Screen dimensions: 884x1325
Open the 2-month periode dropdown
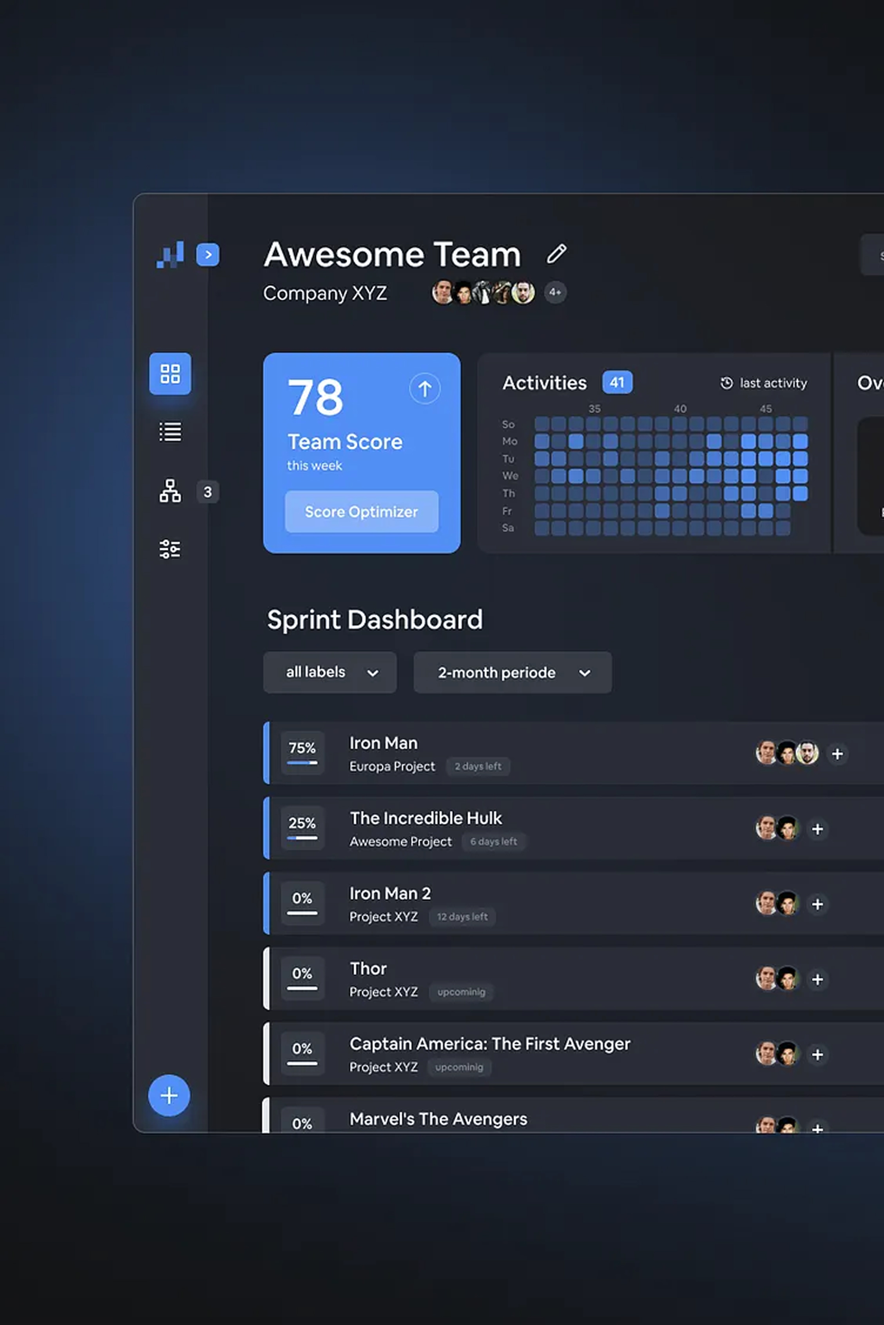click(513, 672)
